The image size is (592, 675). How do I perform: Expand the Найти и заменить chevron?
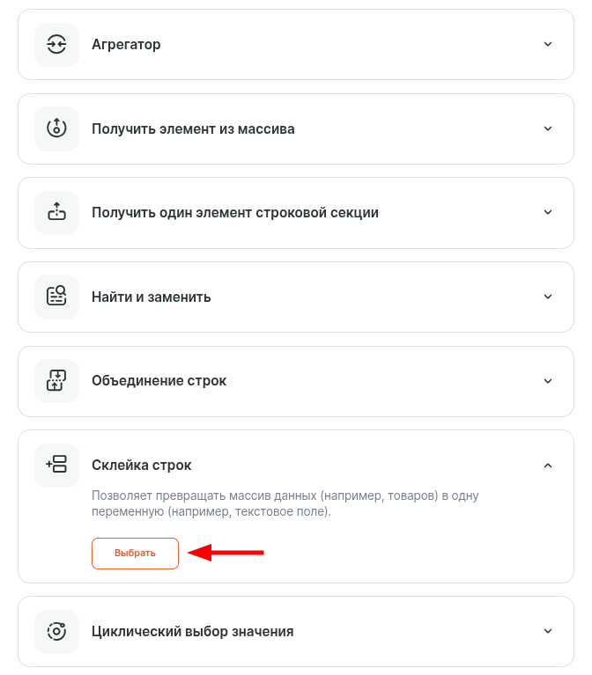click(548, 297)
